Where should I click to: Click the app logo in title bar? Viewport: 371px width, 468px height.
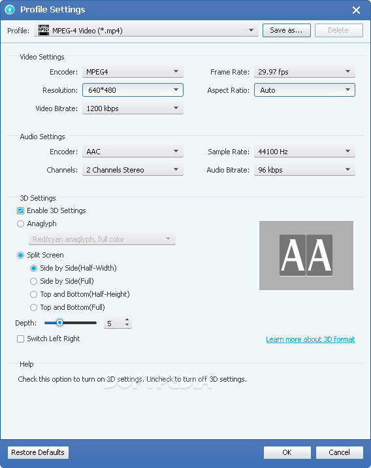click(10, 10)
